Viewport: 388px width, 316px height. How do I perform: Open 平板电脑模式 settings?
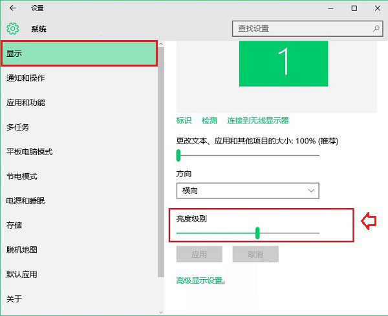79,152
